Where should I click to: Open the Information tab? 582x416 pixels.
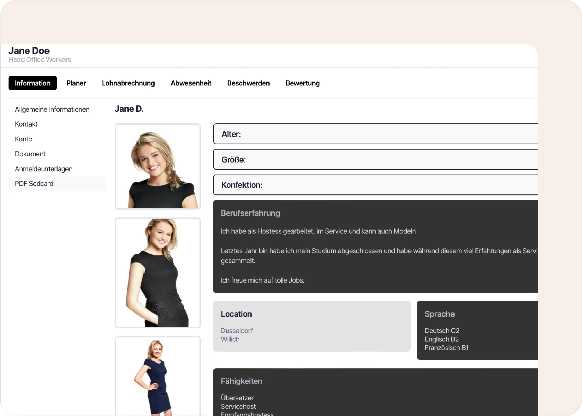[x=33, y=83]
